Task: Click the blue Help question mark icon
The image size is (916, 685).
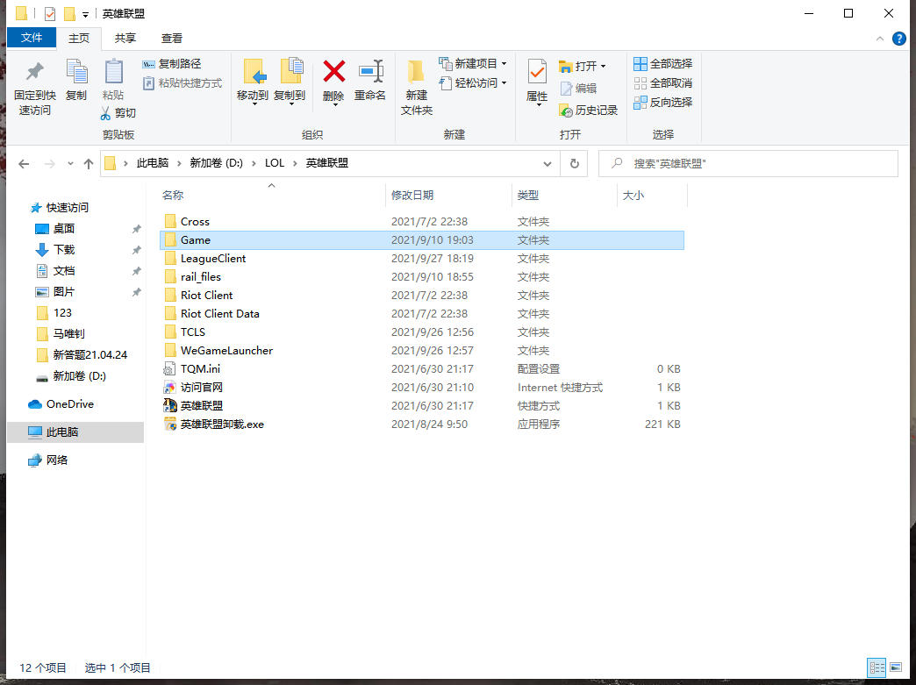Action: click(x=899, y=39)
